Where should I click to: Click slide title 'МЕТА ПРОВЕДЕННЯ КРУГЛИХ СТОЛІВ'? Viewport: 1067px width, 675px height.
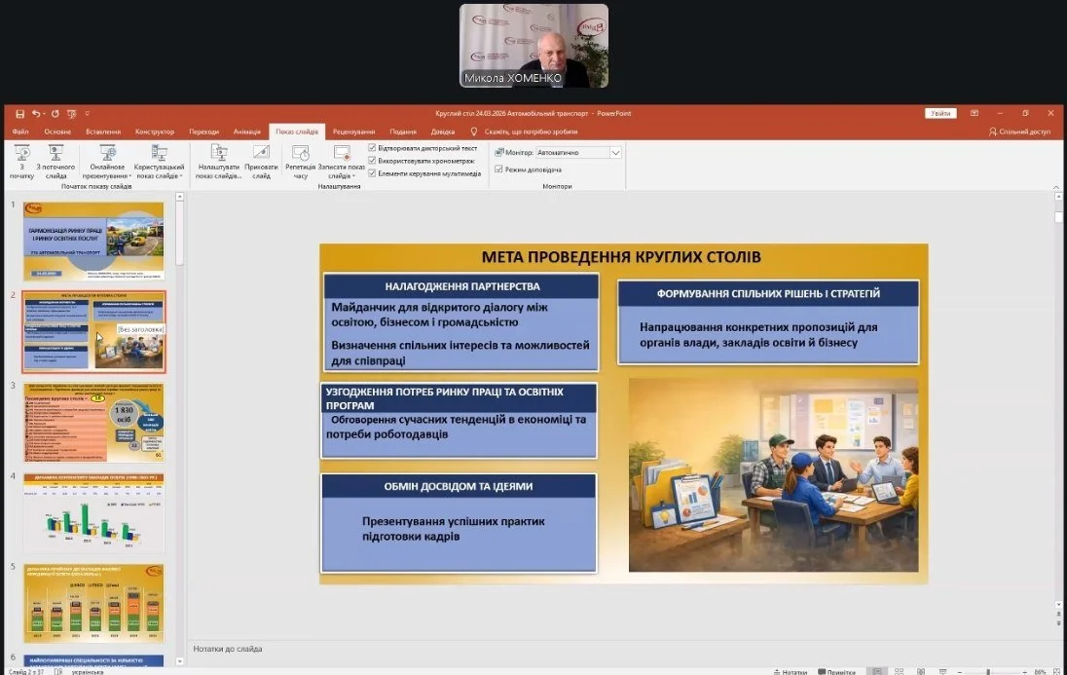point(621,257)
